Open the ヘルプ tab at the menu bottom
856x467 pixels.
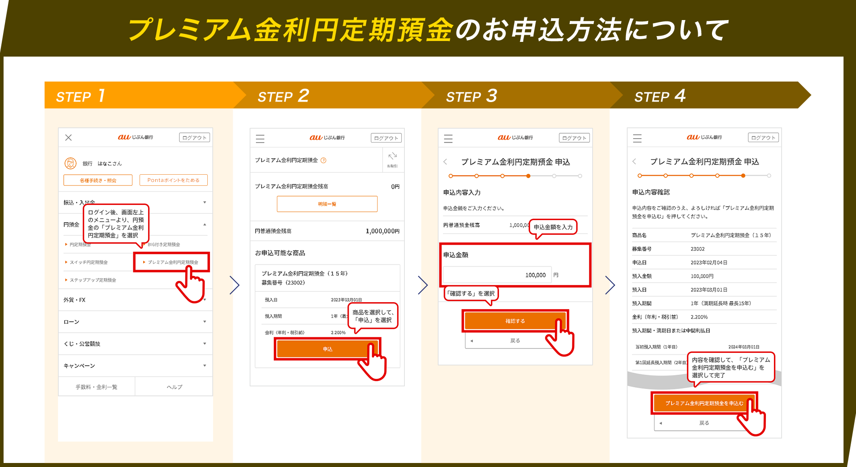click(174, 387)
